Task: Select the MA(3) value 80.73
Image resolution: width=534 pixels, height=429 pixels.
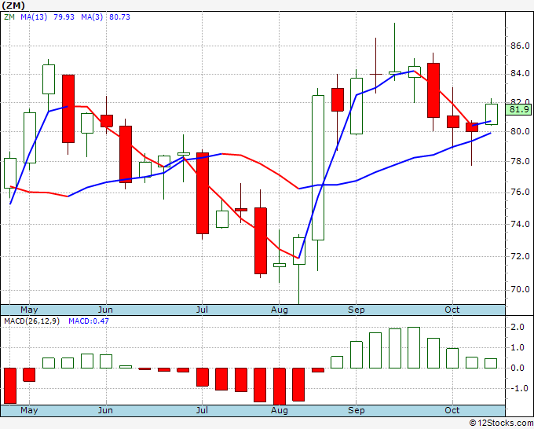Action: (x=119, y=16)
